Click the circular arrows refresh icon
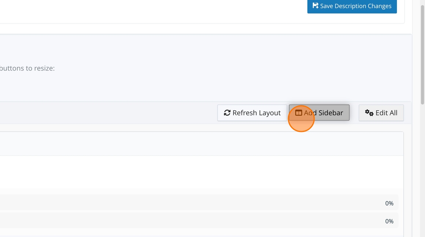The image size is (425, 237). click(x=227, y=113)
